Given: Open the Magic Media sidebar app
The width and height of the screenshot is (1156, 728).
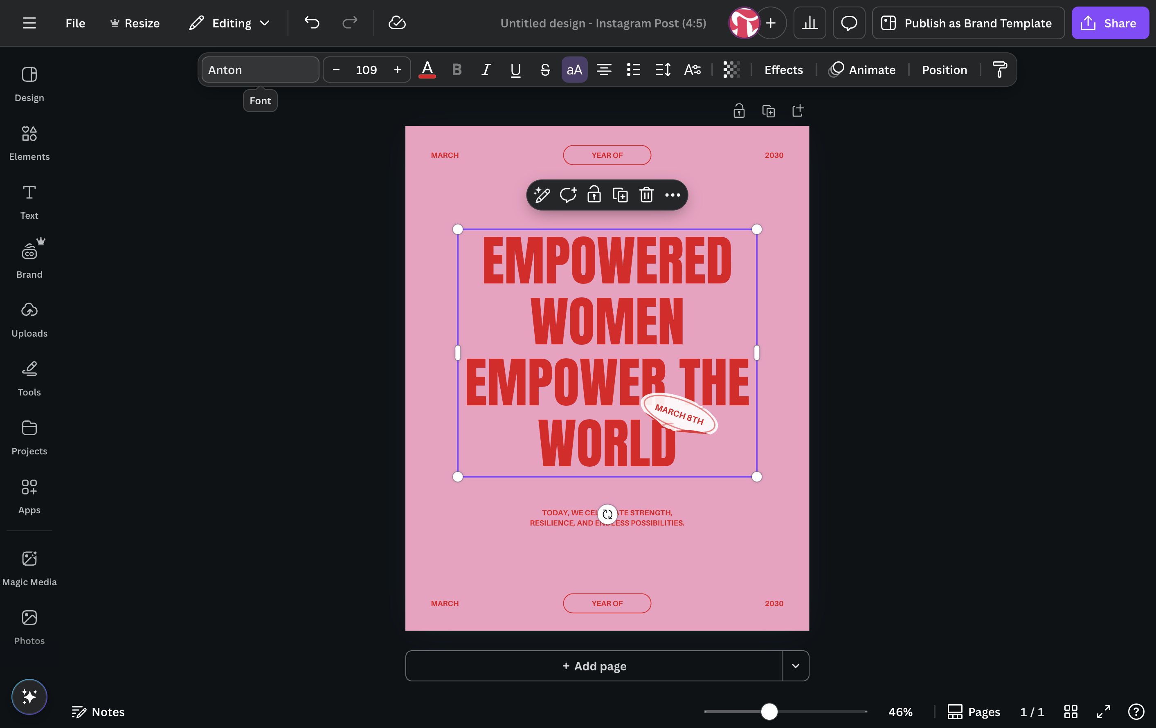Looking at the screenshot, I should point(29,568).
